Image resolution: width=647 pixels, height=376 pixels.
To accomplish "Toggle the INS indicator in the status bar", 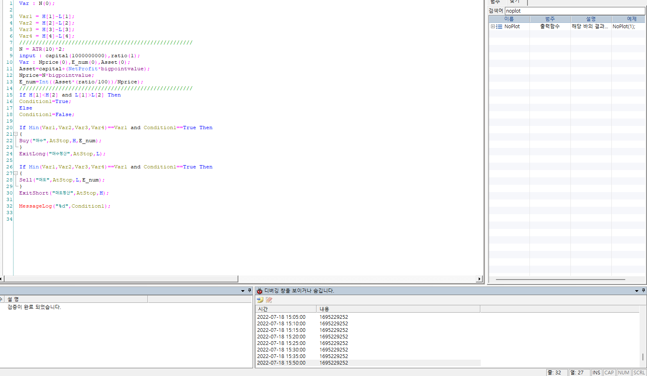I will pos(596,372).
